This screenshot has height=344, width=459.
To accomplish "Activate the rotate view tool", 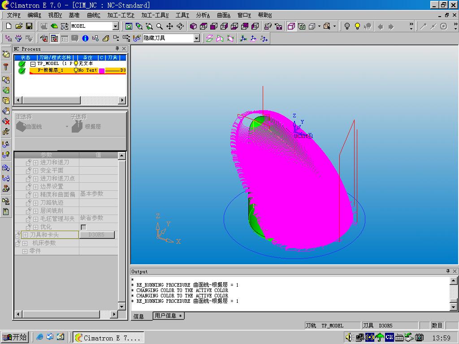I will [180, 26].
